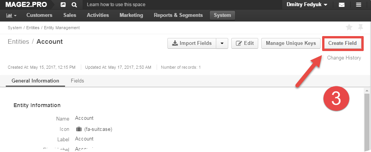The height and width of the screenshot is (152, 371).
Task: Click the search magnifier icon
Action: click(74, 5)
